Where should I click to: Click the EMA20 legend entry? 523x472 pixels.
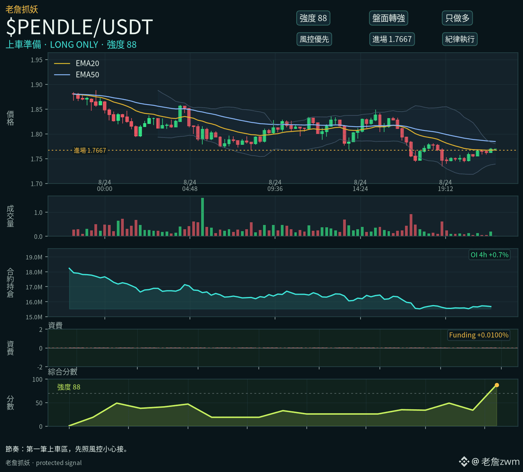[77, 64]
